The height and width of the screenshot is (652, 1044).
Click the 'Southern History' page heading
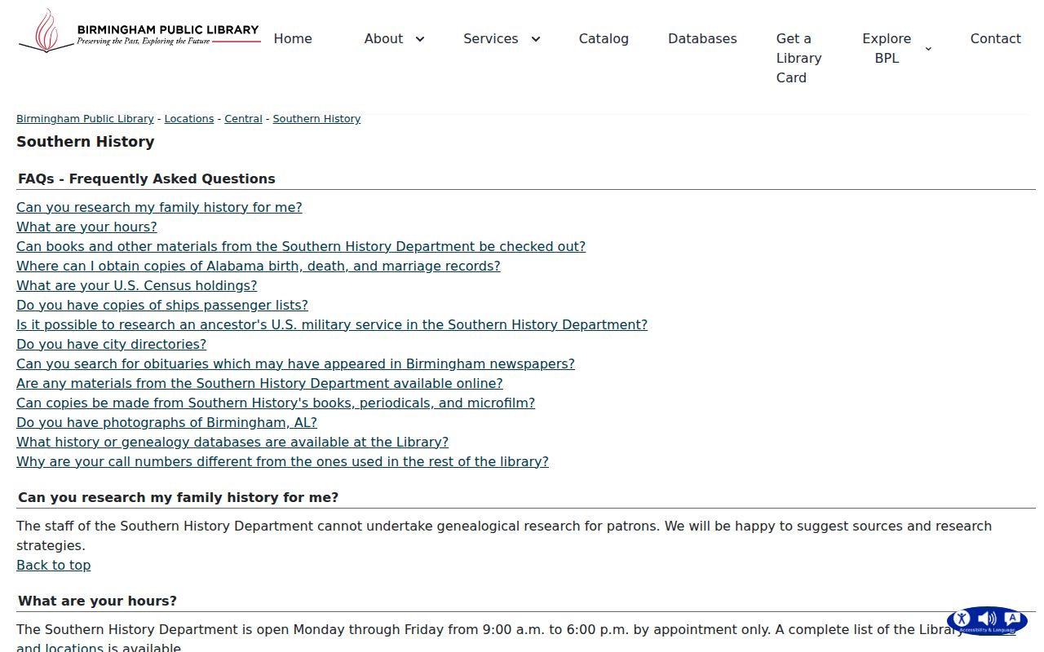click(x=86, y=142)
